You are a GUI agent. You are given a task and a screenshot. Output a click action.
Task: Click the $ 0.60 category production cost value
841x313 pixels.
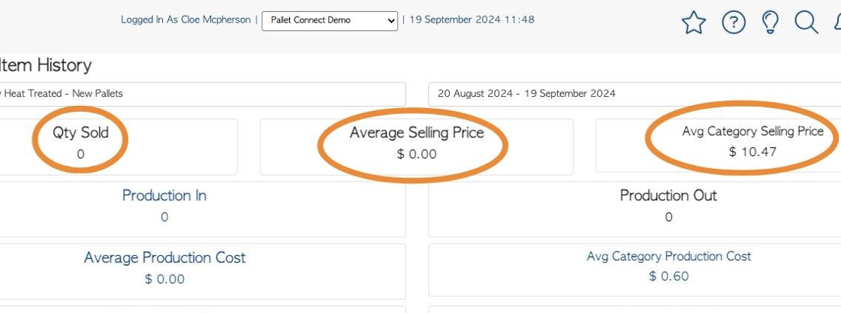669,276
